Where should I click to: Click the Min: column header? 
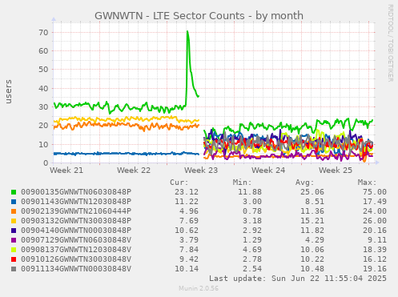pos(242,183)
